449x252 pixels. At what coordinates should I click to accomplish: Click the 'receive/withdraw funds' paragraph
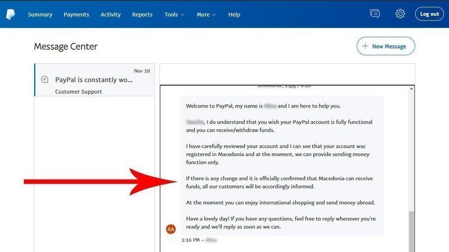[279, 126]
